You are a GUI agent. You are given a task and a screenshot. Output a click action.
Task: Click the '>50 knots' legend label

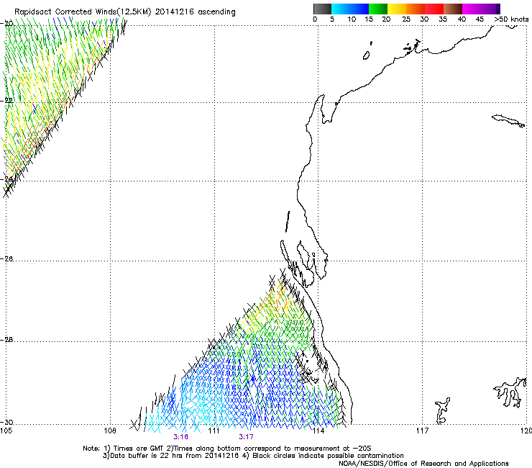(511, 19)
